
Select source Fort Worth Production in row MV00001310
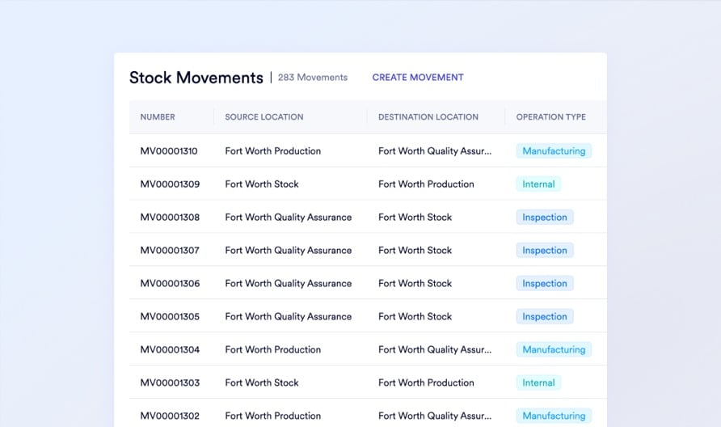tap(272, 151)
